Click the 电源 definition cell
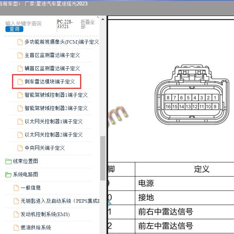 (185, 183)
